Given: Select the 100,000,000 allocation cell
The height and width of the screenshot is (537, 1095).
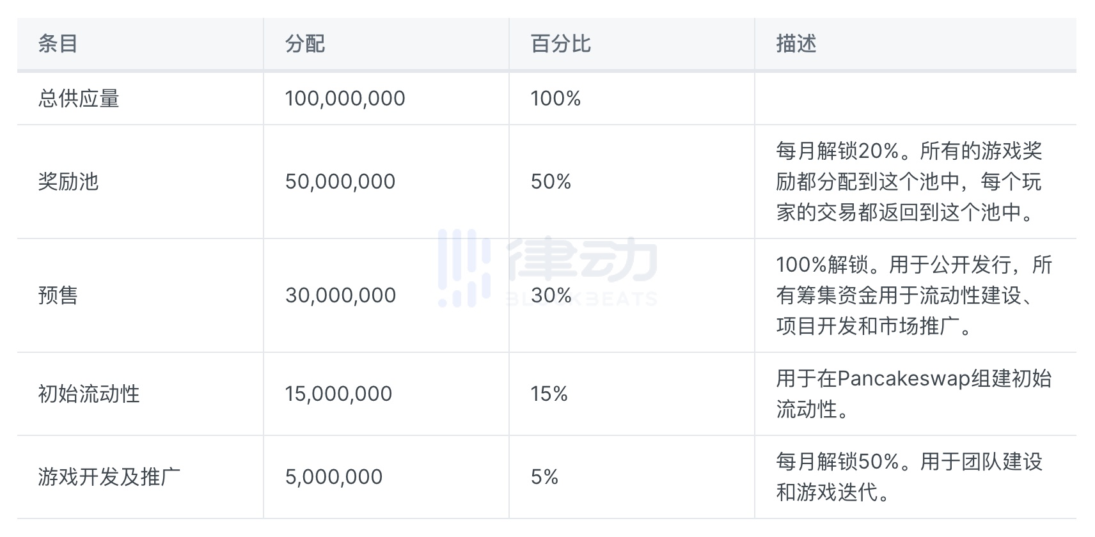Looking at the screenshot, I should (x=345, y=98).
